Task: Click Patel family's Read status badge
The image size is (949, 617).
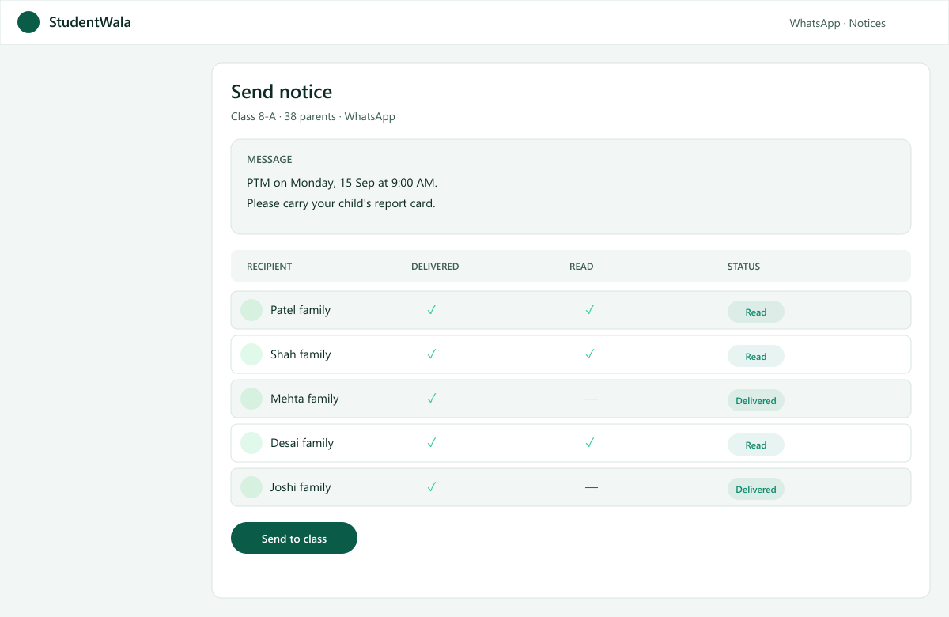Action: (x=756, y=312)
